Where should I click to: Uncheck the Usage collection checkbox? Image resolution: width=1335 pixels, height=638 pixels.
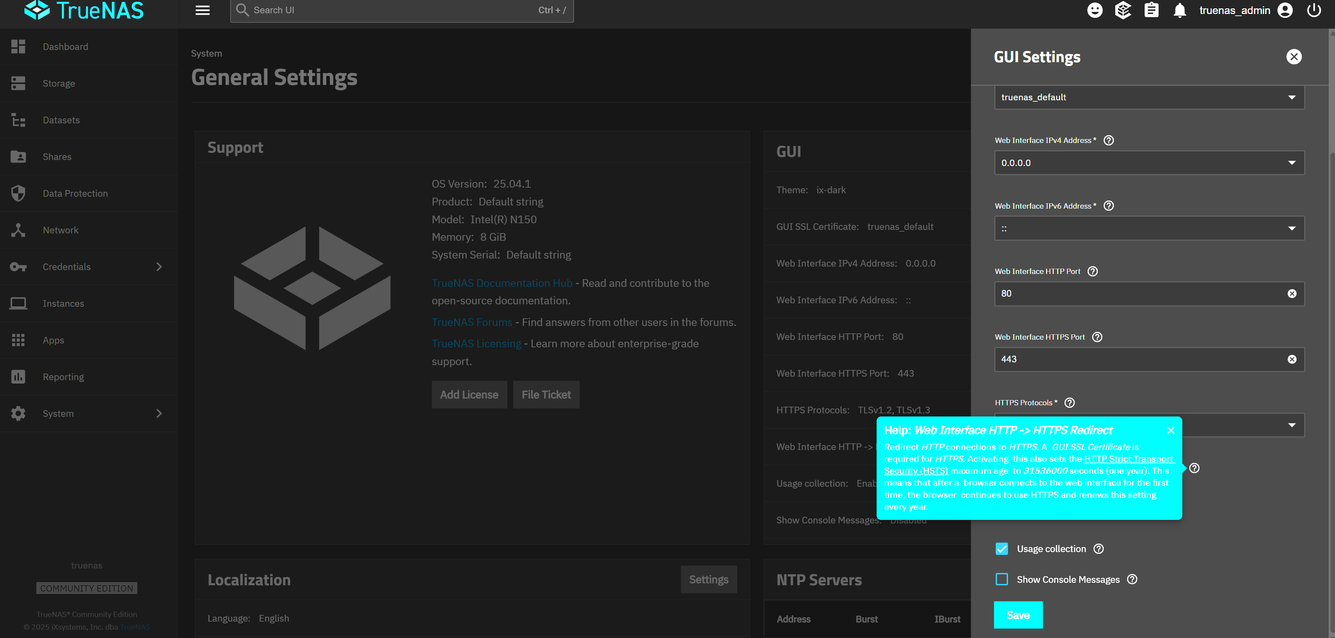pyautogui.click(x=1002, y=549)
